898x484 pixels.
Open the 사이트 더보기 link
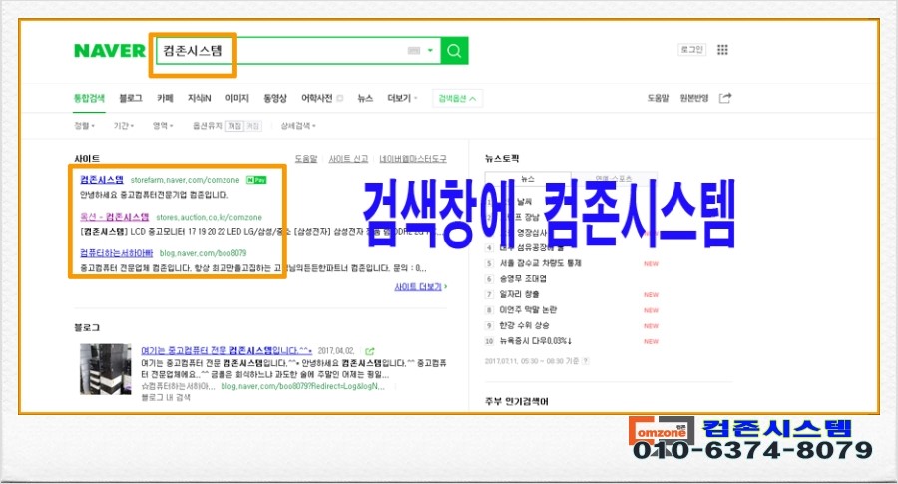pos(420,286)
